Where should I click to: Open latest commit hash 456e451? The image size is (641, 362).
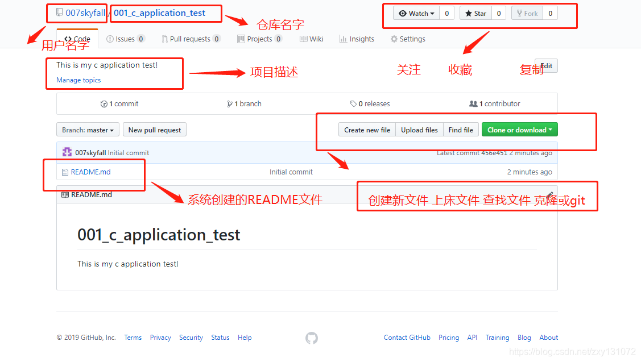click(494, 153)
